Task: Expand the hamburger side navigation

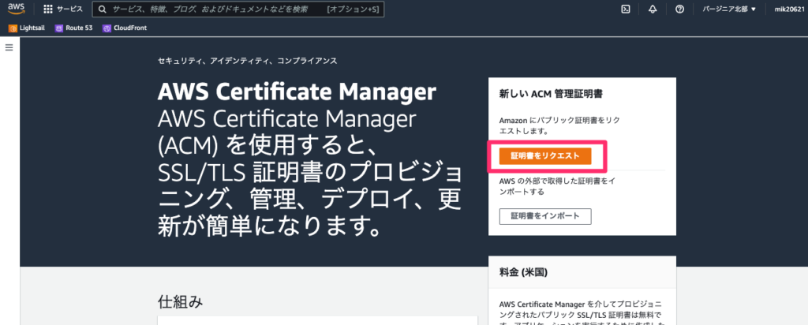Action: pos(9,47)
